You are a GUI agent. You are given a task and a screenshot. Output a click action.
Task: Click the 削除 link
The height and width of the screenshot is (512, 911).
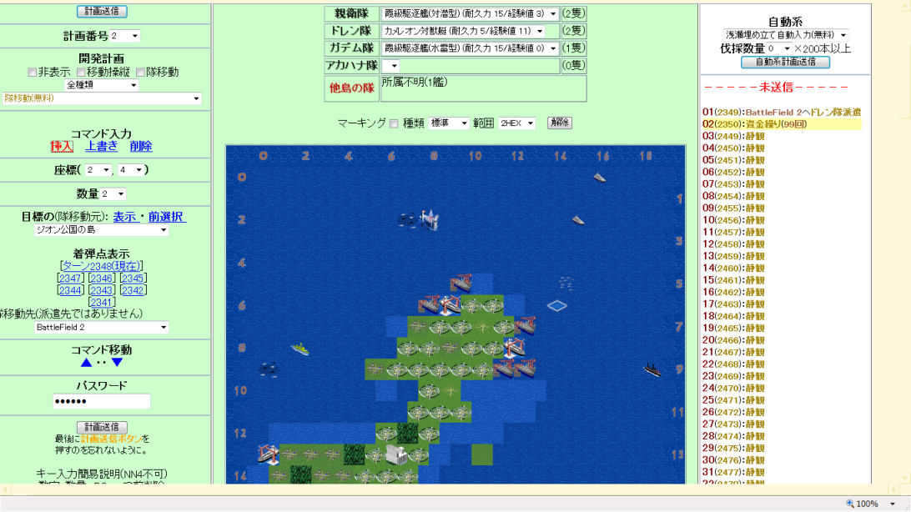(141, 146)
